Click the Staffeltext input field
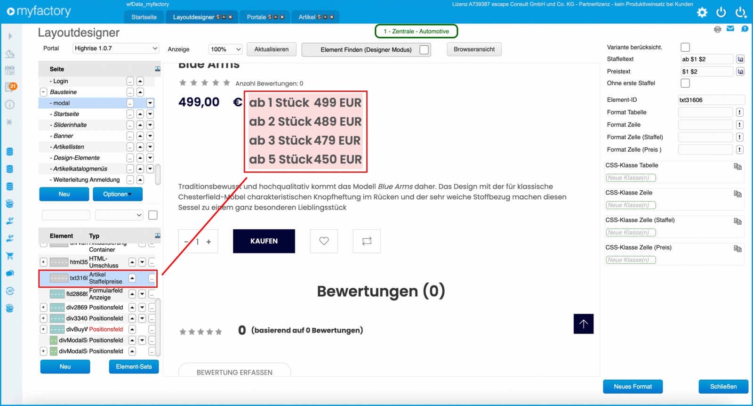 click(706, 59)
